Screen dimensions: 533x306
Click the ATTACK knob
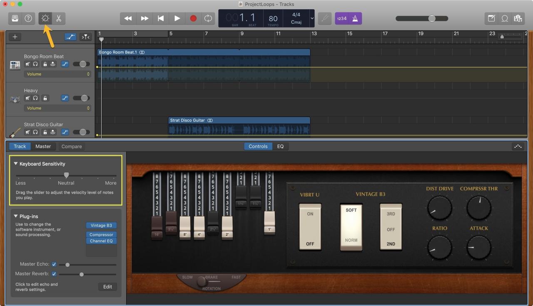pos(479,248)
